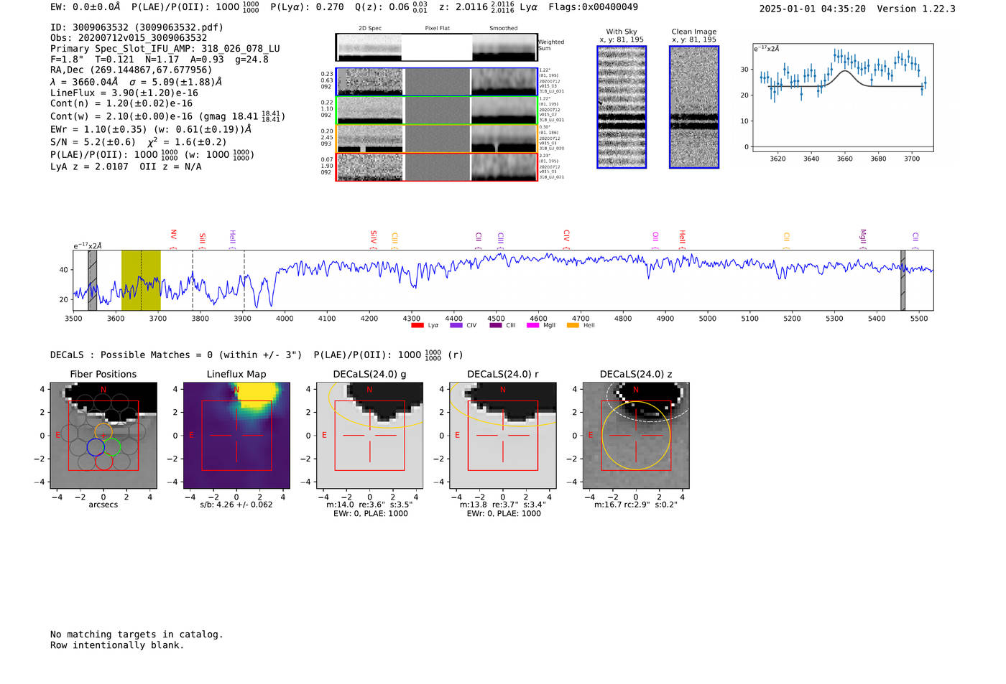1006x684 pixels.
Task: Click the 2D Spec column header
Action: point(370,28)
